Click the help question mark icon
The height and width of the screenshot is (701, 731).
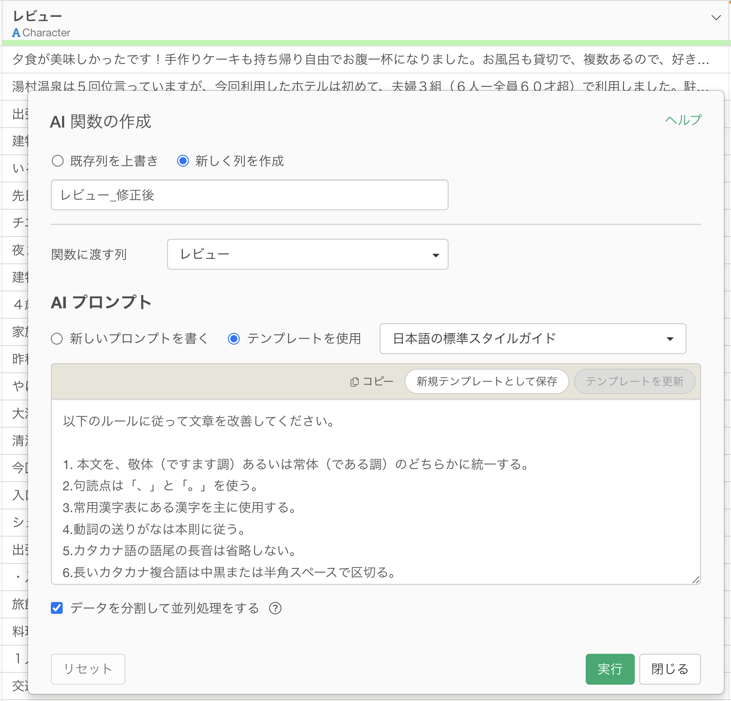click(x=275, y=608)
